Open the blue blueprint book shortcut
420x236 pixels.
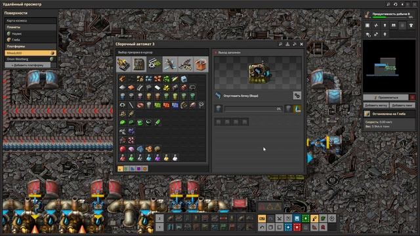(x=297, y=218)
